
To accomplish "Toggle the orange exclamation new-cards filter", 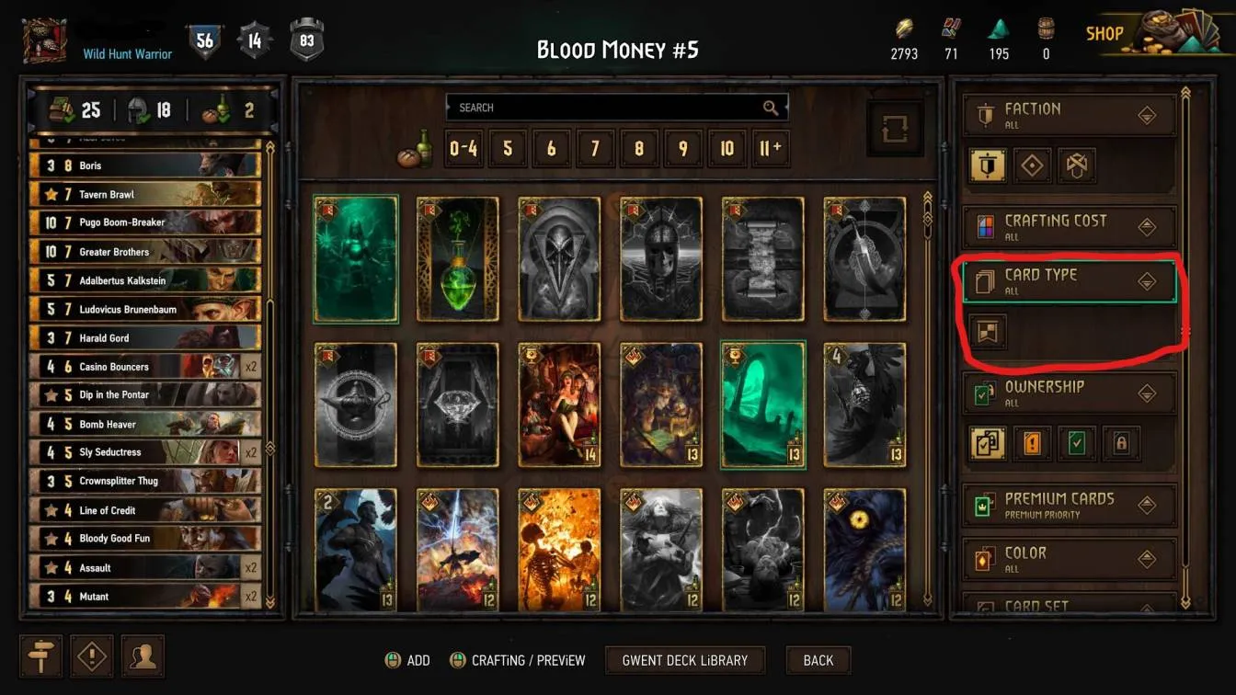I will (x=1032, y=444).
